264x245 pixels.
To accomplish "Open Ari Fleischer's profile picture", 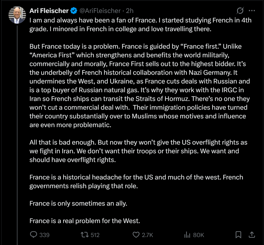I will [17, 15].
